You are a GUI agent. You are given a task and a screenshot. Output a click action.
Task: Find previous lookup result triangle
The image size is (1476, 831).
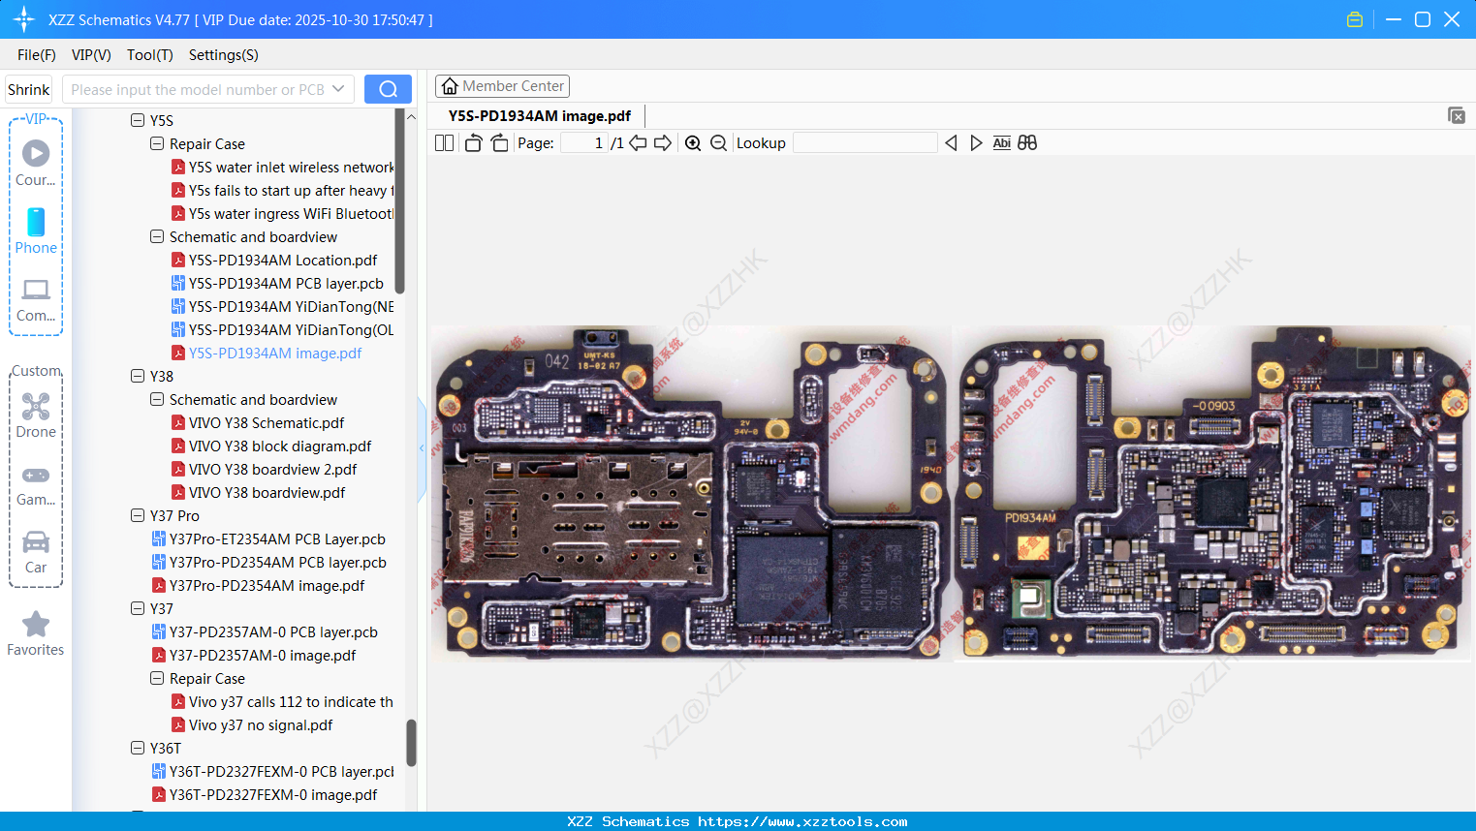click(951, 143)
